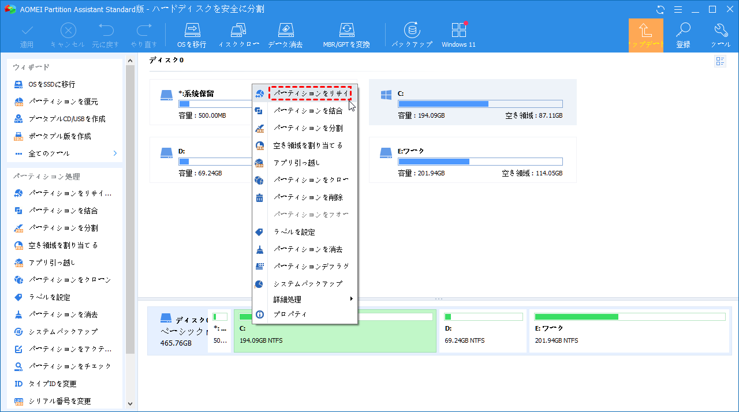Open the ツール wrench menu
The image size is (739, 412).
click(x=721, y=35)
